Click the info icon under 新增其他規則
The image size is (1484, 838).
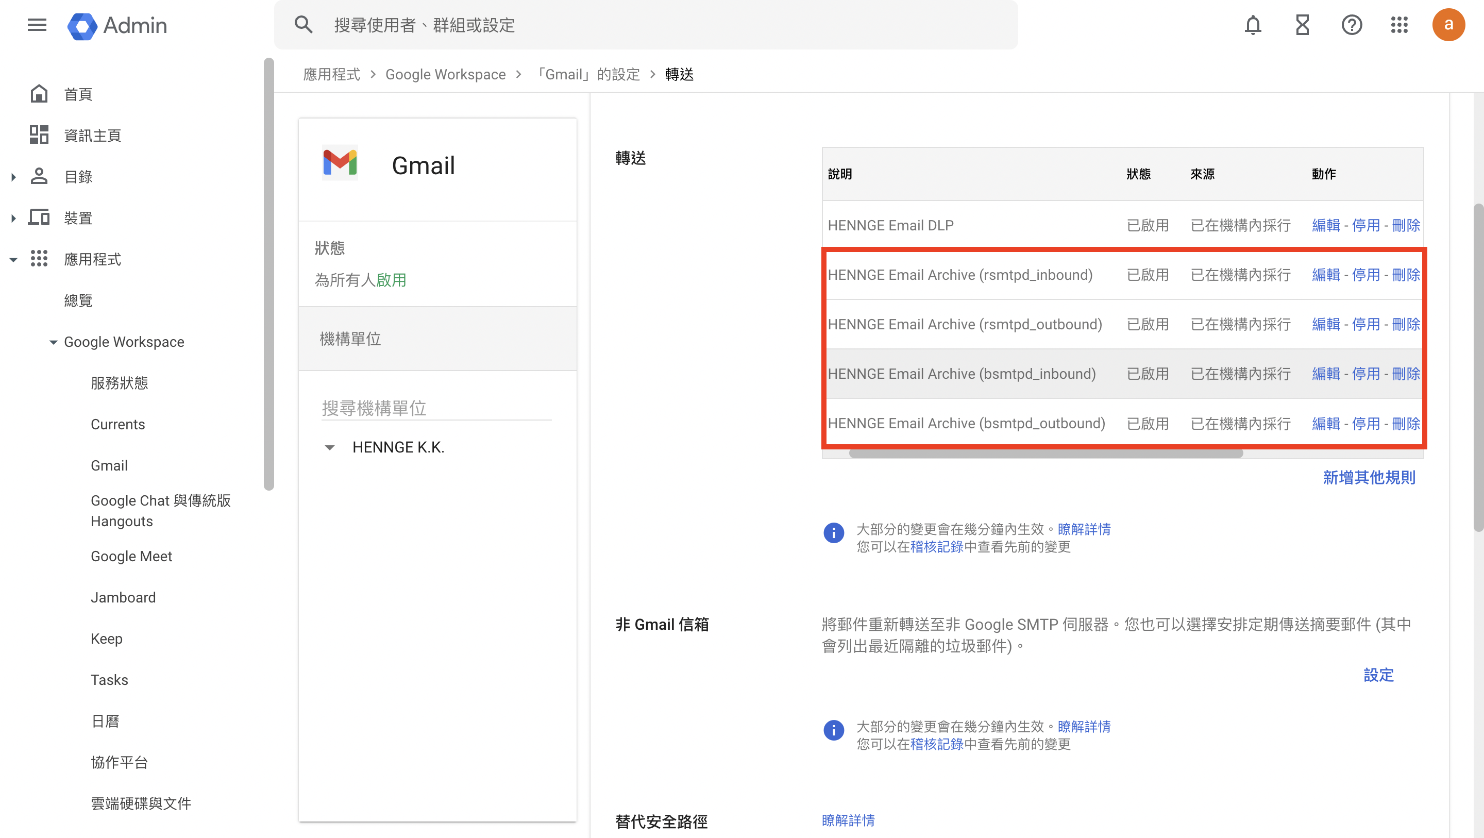pos(834,532)
